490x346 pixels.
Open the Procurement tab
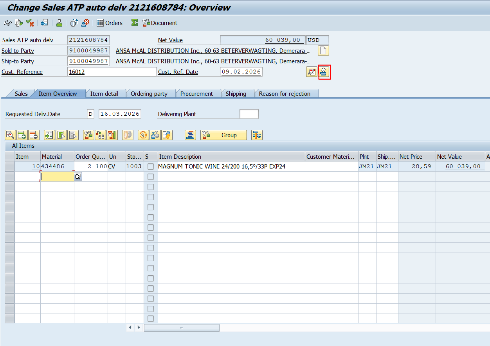(196, 93)
